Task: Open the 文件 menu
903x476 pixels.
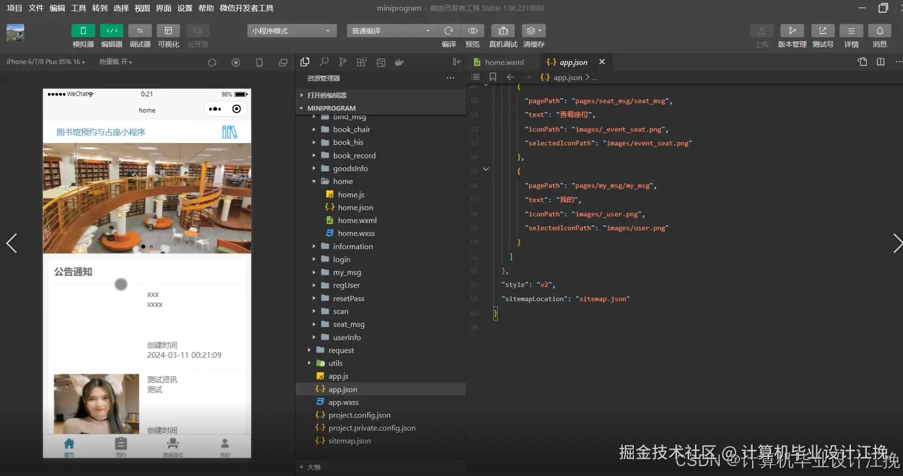Action: pyautogui.click(x=36, y=9)
